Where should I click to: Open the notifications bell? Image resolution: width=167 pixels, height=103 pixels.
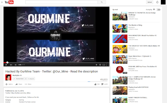coord(157,2)
